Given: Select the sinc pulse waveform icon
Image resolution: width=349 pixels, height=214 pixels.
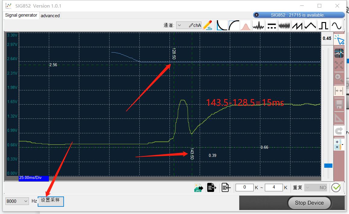Looking at the screenshot, I should 258,25.
